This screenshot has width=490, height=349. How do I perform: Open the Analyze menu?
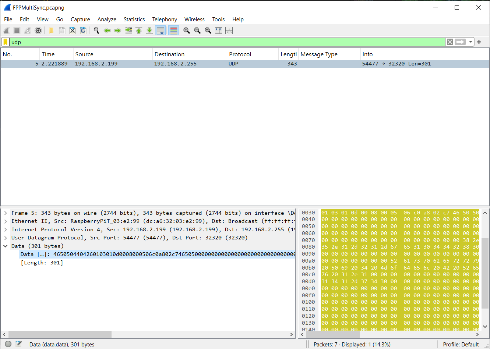coord(107,19)
